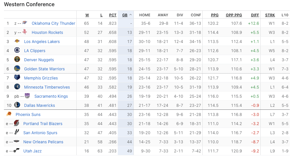
Task: Toggle GB column sort arrow
Action: point(131,15)
